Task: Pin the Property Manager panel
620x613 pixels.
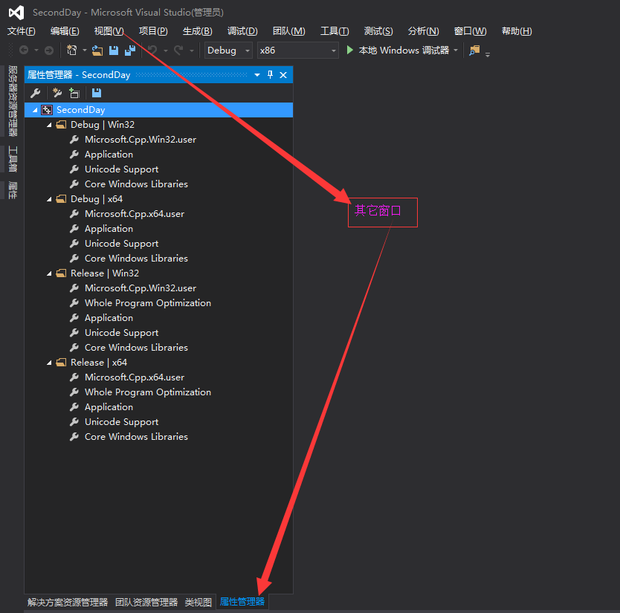Action: [x=270, y=75]
